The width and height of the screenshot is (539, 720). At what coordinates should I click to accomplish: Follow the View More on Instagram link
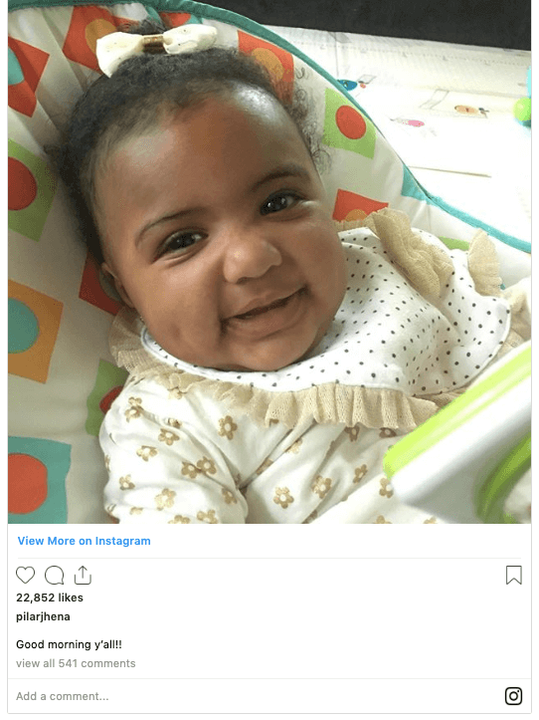[84, 541]
